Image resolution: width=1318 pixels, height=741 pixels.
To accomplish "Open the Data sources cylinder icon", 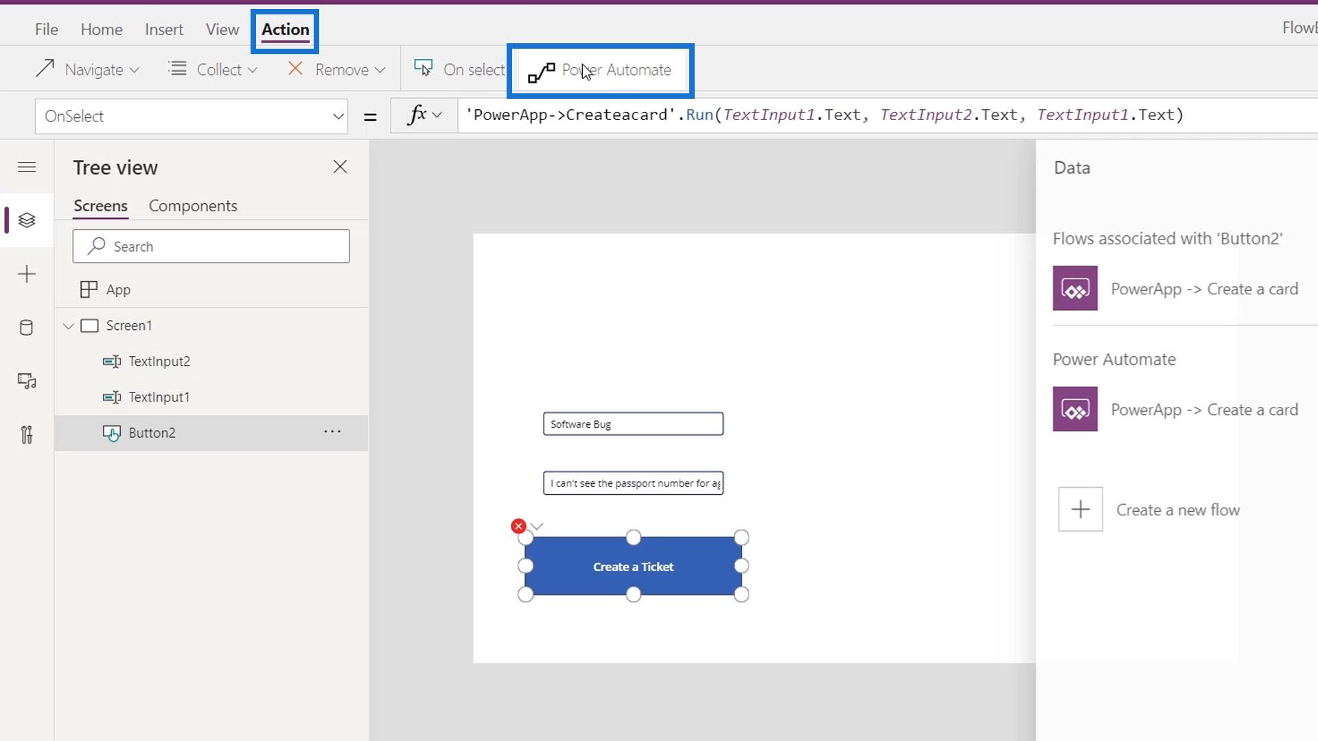I will coord(27,327).
